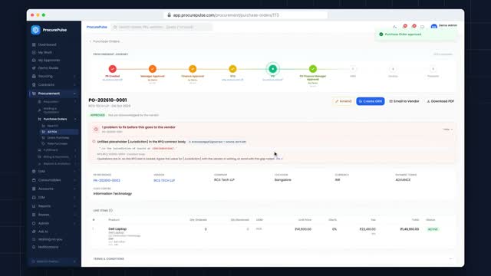Click the Procurement cart icon in sidebar

click(34, 94)
